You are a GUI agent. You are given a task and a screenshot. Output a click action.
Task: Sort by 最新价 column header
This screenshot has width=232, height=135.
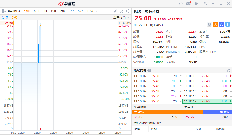tap(200, 129)
